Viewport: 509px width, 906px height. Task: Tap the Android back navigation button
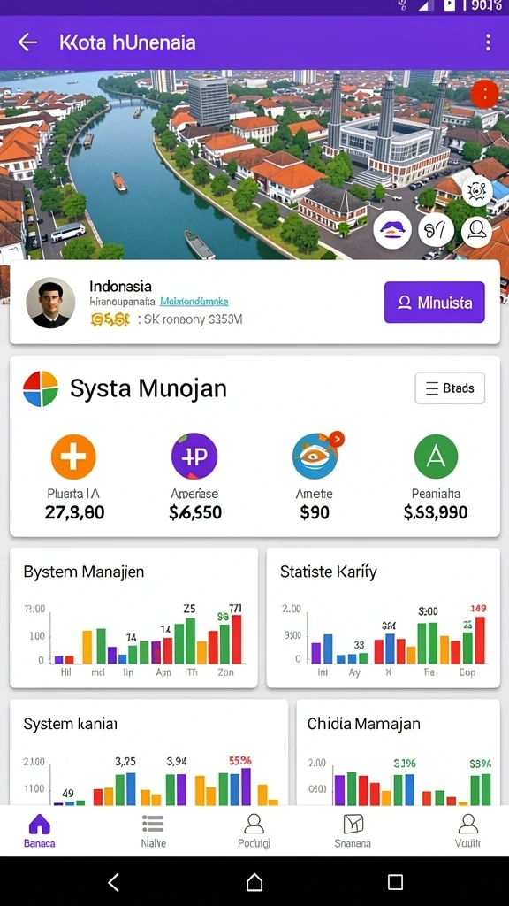coord(114,882)
